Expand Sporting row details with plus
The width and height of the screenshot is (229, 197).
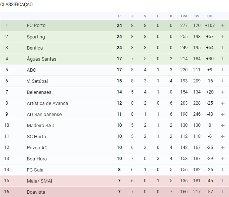pyautogui.click(x=223, y=37)
